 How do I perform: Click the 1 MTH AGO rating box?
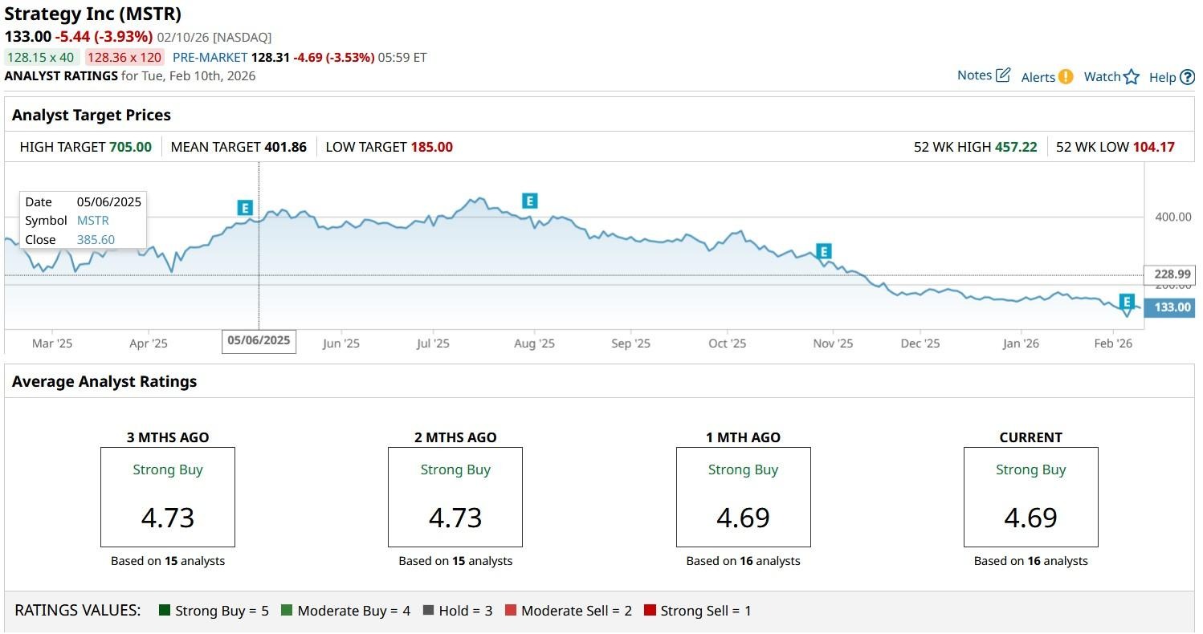point(743,498)
